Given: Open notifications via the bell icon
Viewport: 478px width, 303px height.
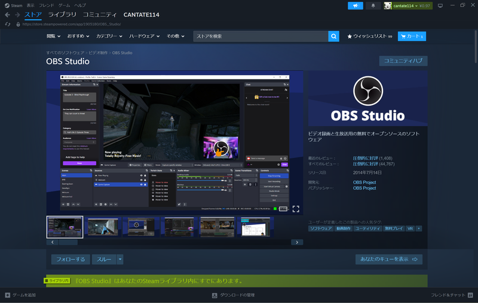Looking at the screenshot, I should tap(373, 5).
